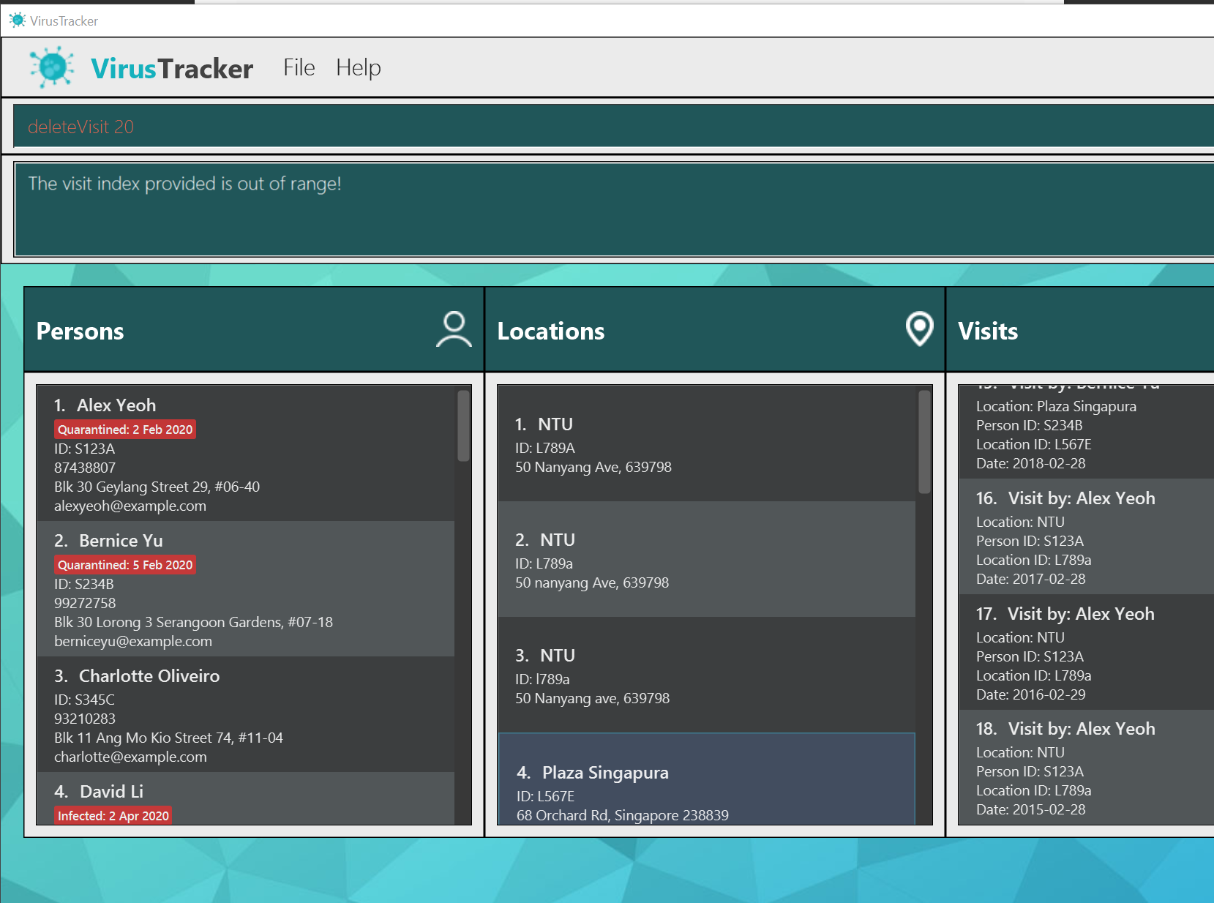Select the Bernice Yu person card
The height and width of the screenshot is (903, 1214).
tap(246, 589)
